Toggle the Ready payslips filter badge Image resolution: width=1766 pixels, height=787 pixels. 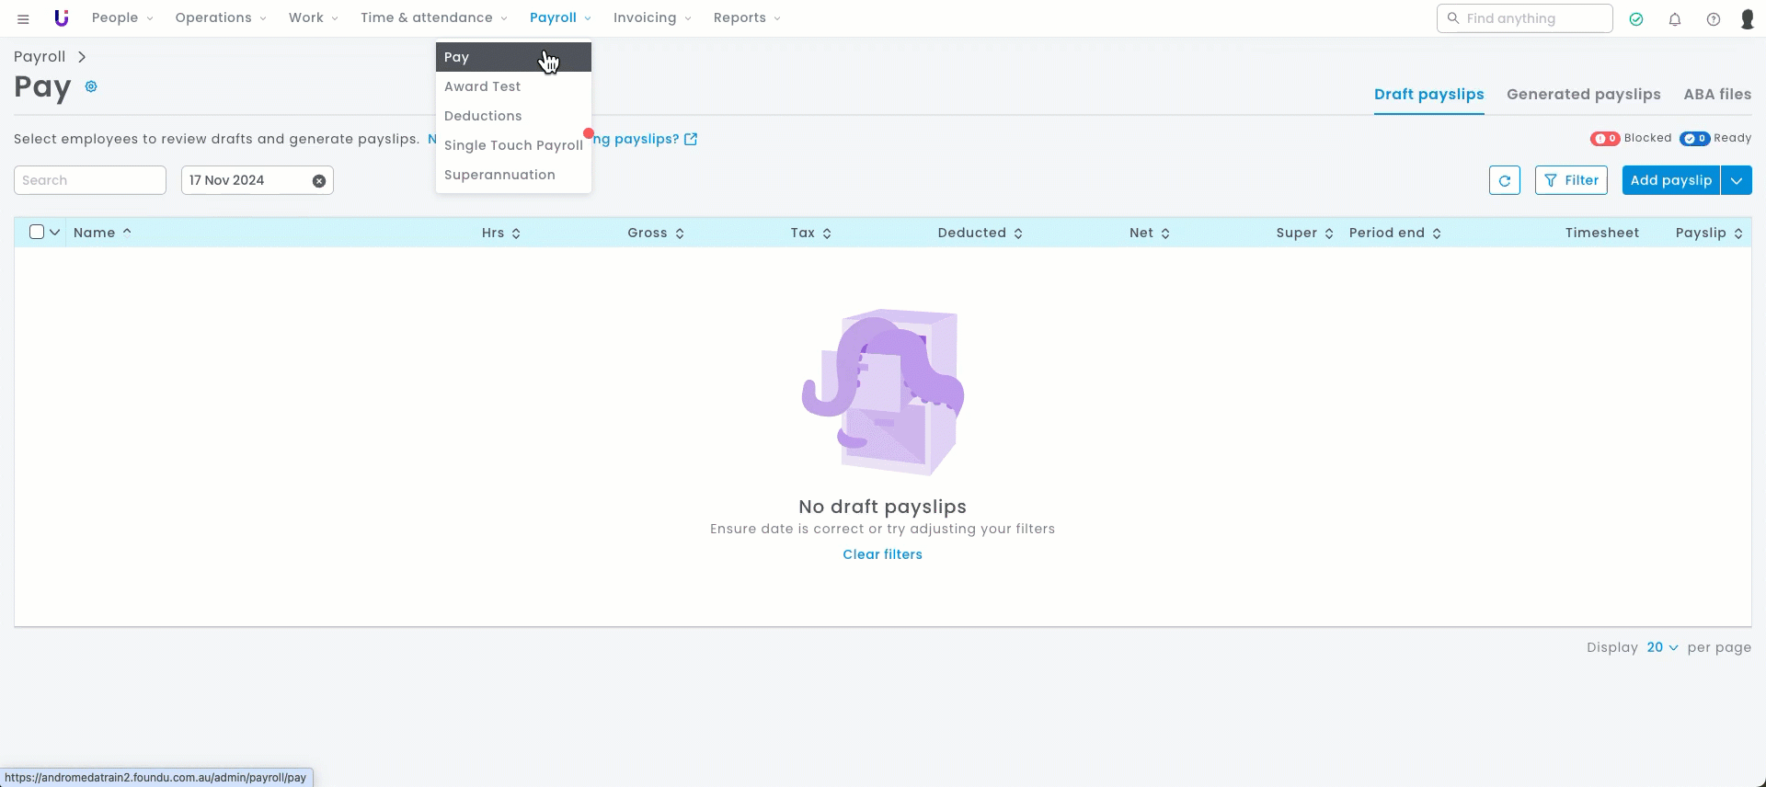click(1694, 139)
